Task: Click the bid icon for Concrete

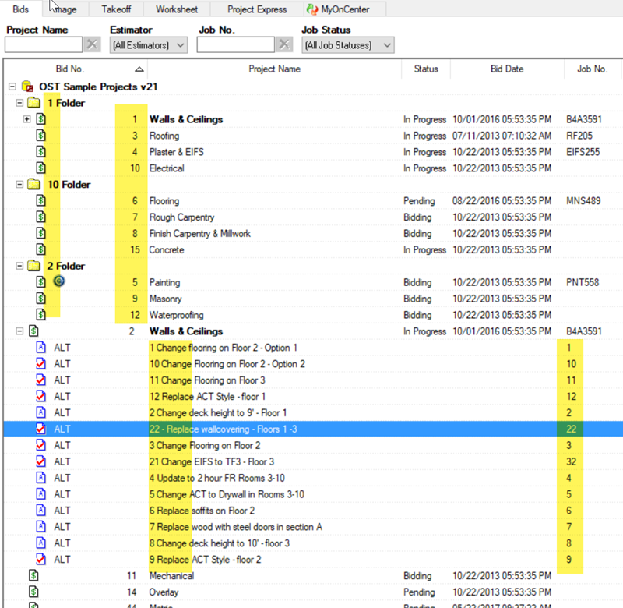Action: tap(41, 249)
